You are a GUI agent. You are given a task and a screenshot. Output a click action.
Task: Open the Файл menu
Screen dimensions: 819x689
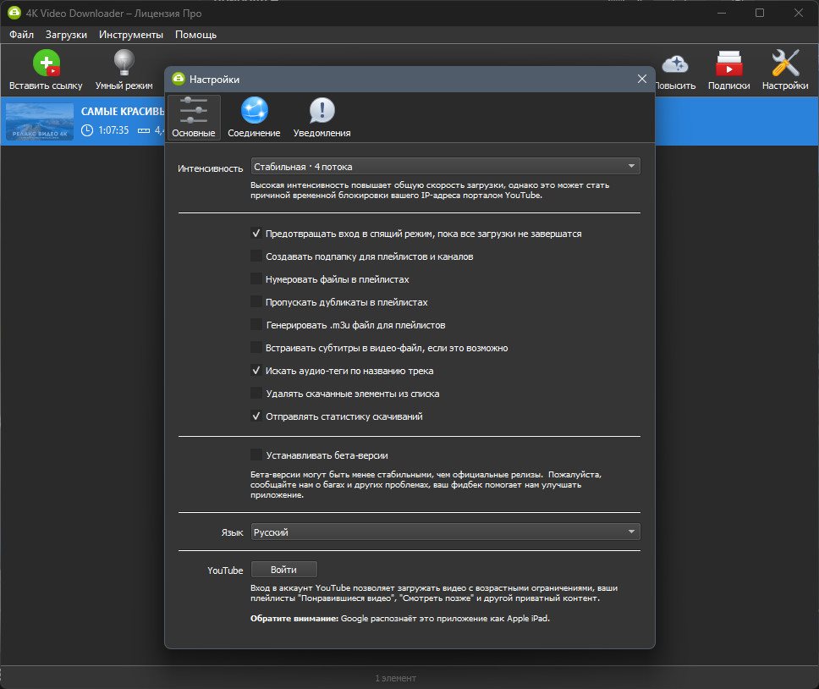coord(21,35)
